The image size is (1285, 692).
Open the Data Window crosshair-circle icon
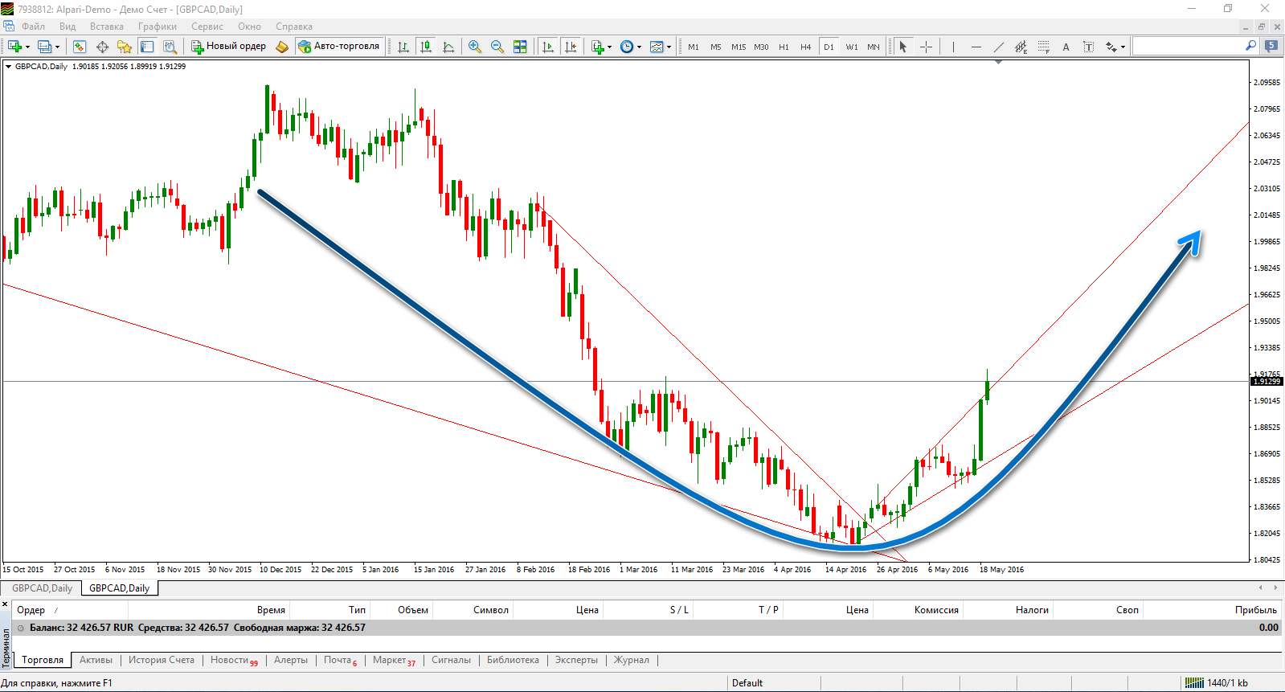(x=102, y=47)
